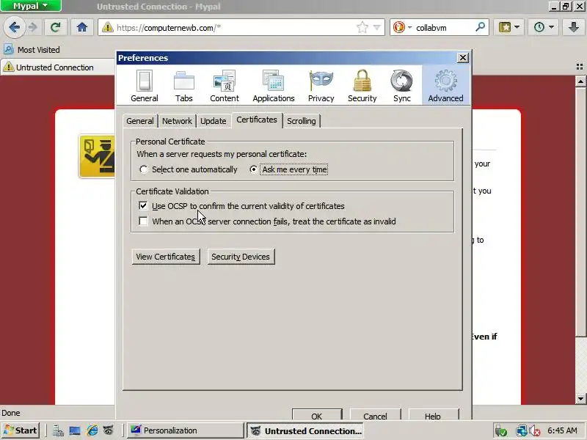
Task: Open the Sync preferences pane
Action: point(401,85)
